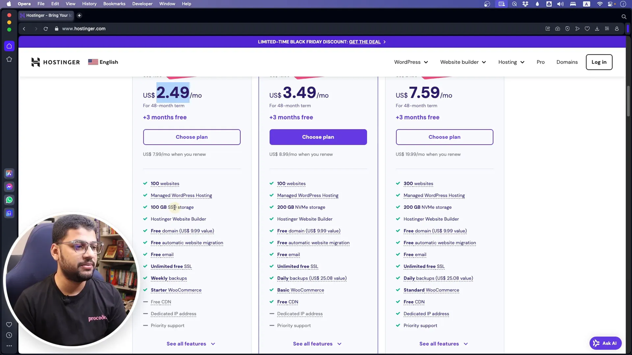
Task: Click the Black Friday GET THE DEAL link
Action: (365, 42)
